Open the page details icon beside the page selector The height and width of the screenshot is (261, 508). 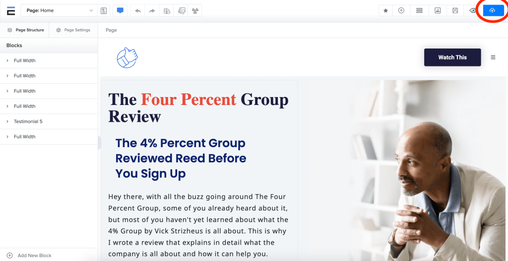[104, 11]
